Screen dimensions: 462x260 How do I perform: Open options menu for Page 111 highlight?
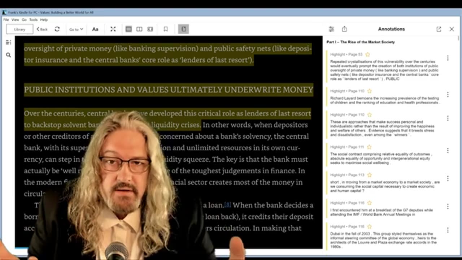click(x=448, y=150)
